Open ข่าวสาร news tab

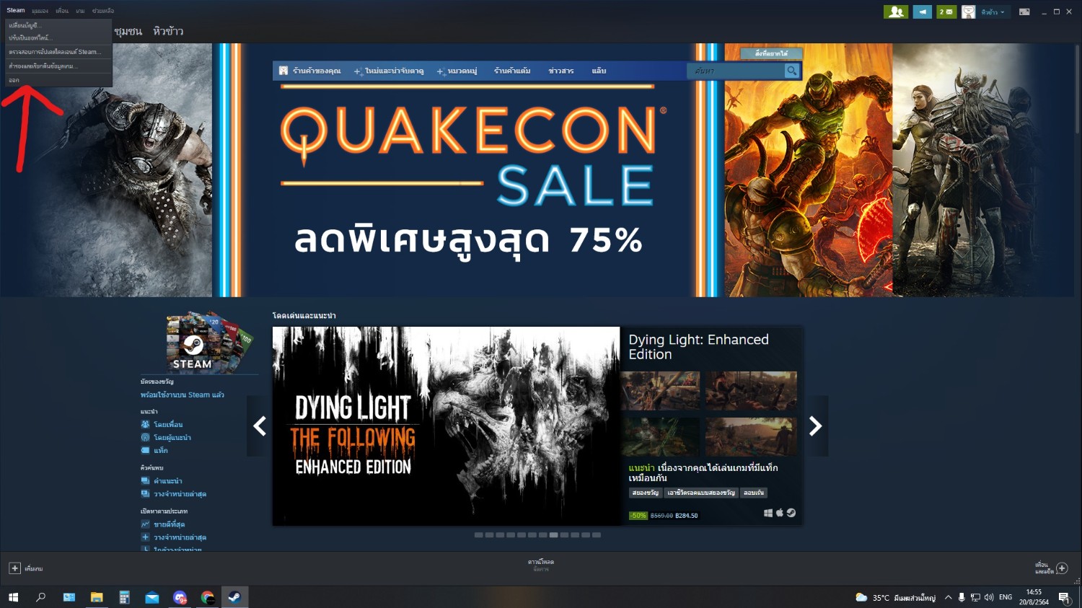click(561, 71)
